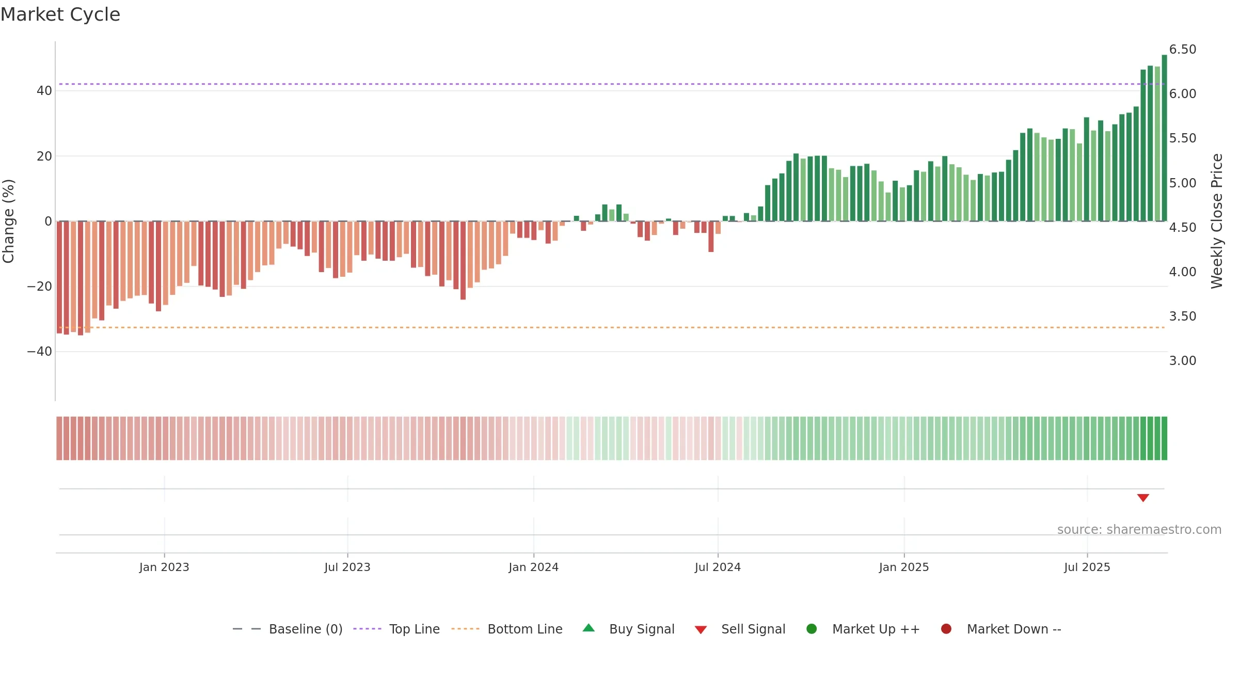The width and height of the screenshot is (1239, 697).
Task: Click the Jul 2025 x-axis label
Action: pos(1087,567)
